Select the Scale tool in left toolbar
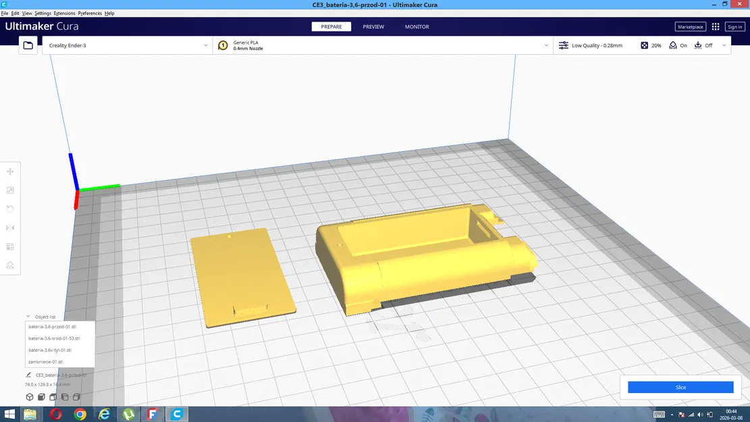Image resolution: width=750 pixels, height=422 pixels. click(x=10, y=190)
